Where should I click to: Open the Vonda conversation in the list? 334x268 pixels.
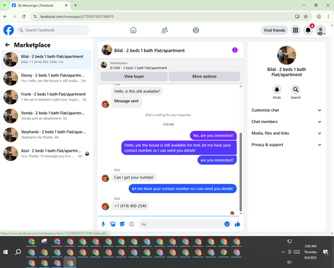(x=46, y=116)
